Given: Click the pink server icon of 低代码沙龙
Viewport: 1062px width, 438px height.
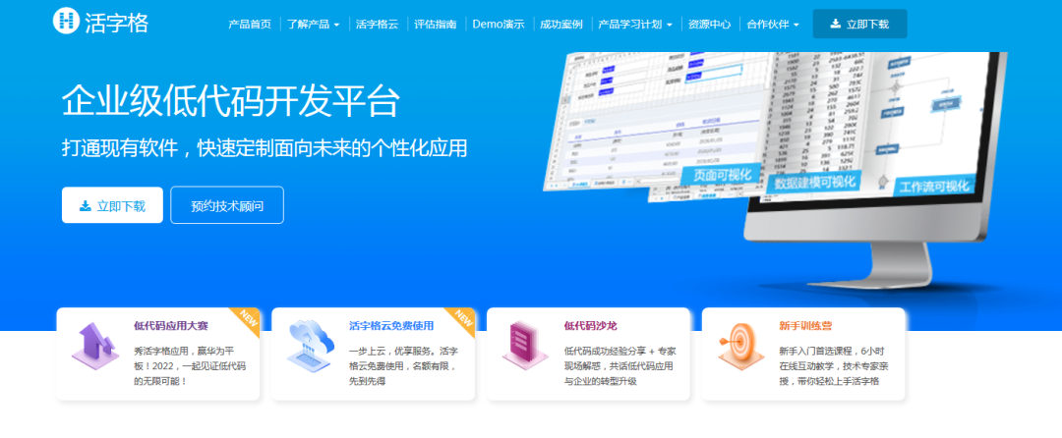Looking at the screenshot, I should pyautogui.click(x=525, y=346).
